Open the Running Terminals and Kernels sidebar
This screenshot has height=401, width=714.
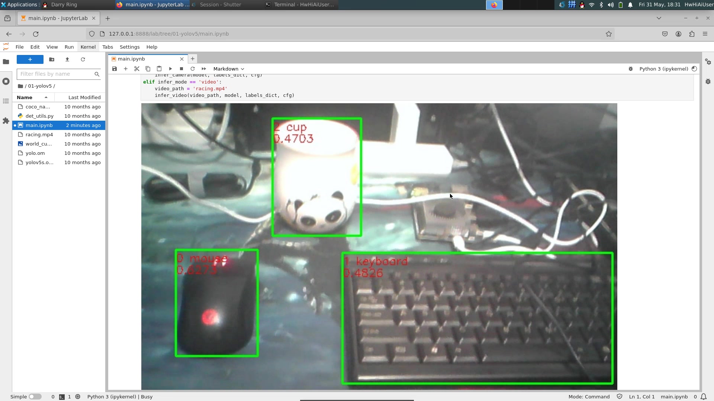click(x=6, y=81)
